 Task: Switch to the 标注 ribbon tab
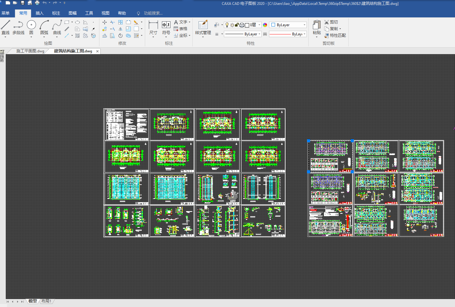tap(56, 13)
